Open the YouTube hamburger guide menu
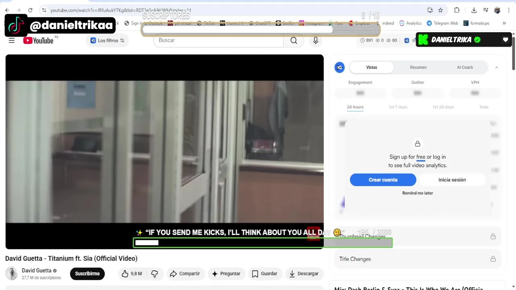Screen dimensions: 516x290 coord(12,40)
